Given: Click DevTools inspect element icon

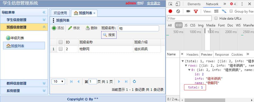Looking at the screenshot, I should 170,4.
